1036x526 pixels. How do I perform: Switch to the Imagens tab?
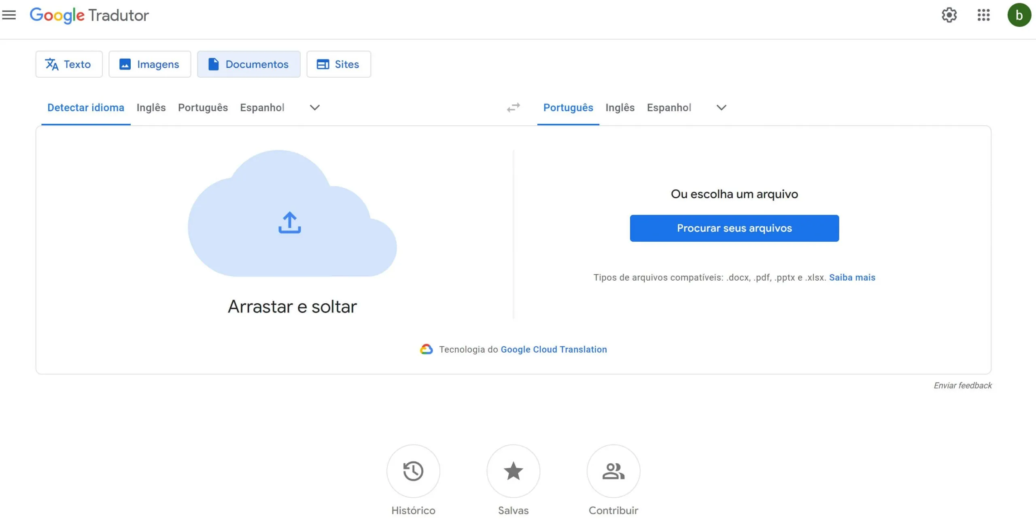[149, 64]
